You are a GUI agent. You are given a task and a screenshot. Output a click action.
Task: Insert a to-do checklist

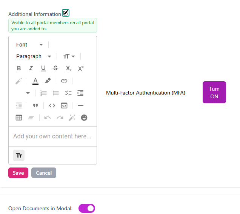[68, 93]
